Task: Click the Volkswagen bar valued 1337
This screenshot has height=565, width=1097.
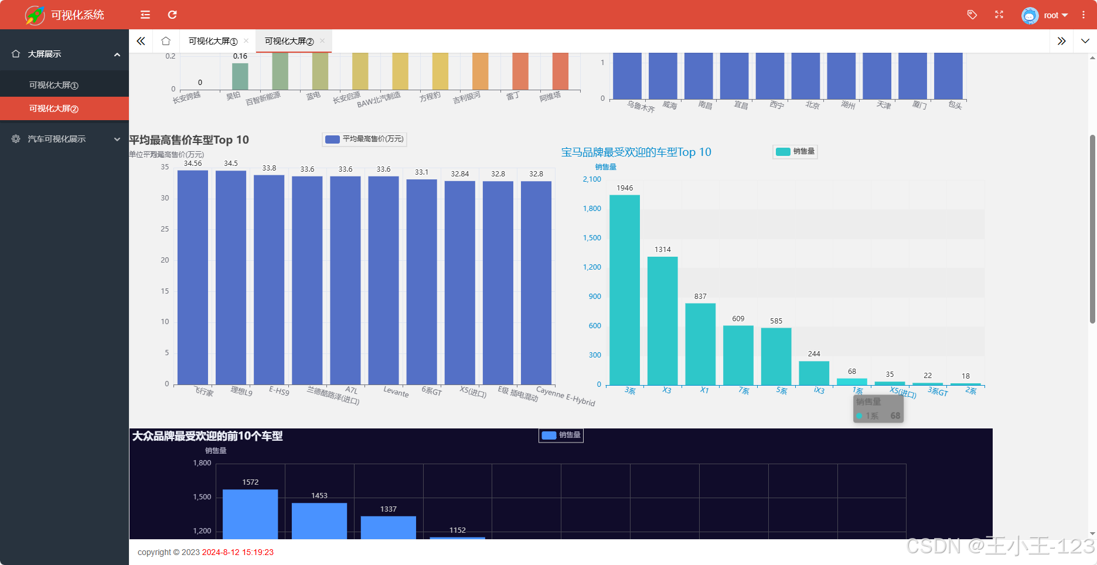Action: [x=389, y=527]
